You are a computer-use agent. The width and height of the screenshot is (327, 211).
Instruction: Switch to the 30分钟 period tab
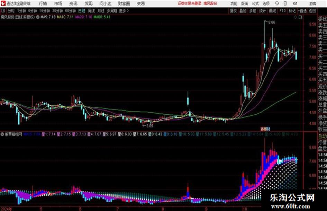coord(57,11)
